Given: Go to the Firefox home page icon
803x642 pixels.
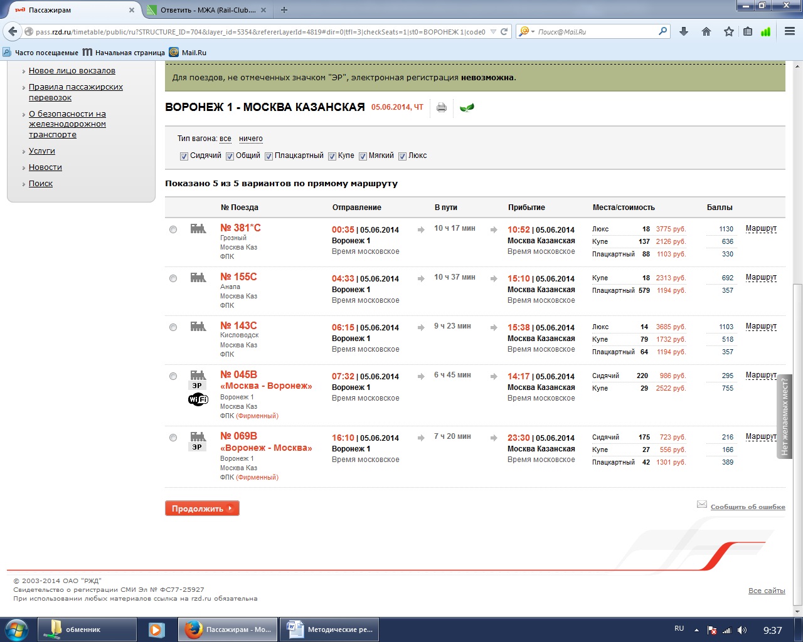Looking at the screenshot, I should (706, 31).
